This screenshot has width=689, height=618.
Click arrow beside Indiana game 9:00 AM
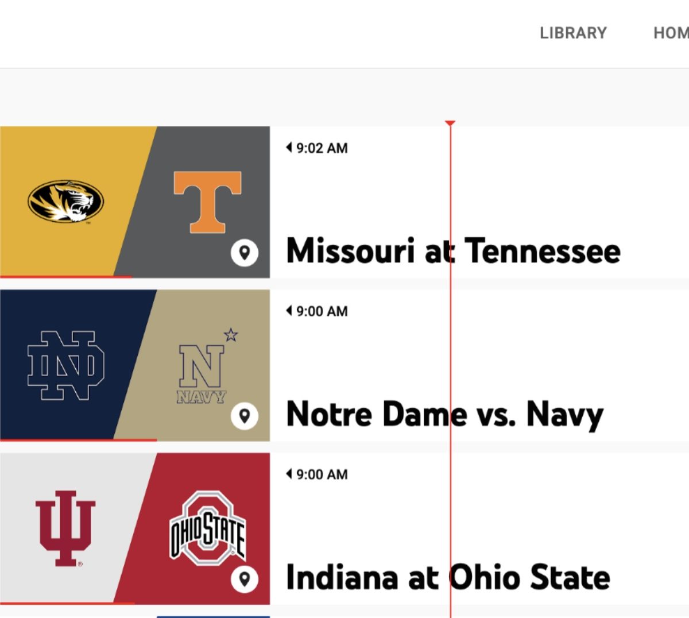[289, 474]
